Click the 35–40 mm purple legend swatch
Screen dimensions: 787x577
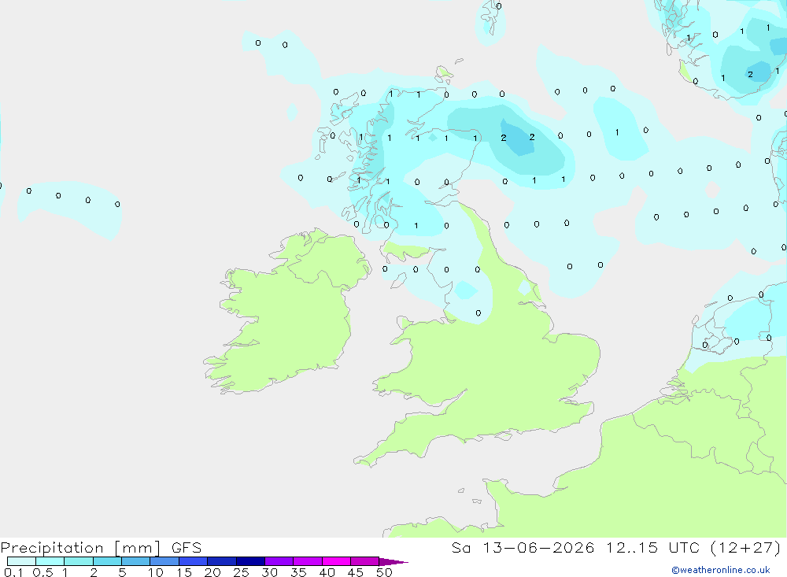click(x=308, y=561)
